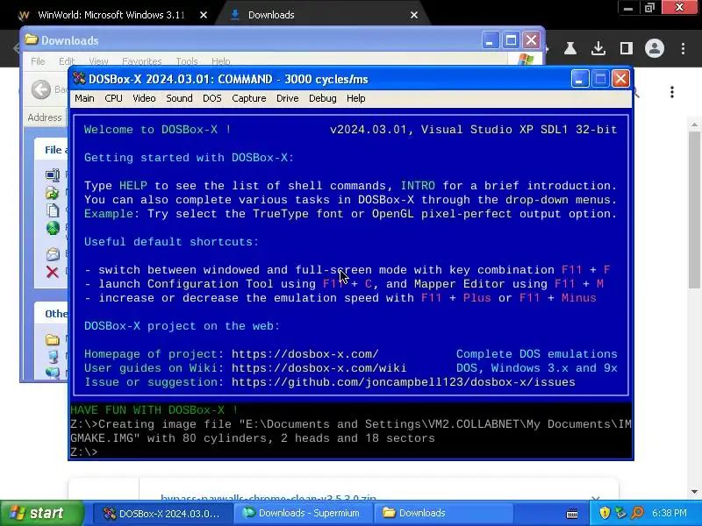Select DOSBox-X taskbar button
The width and height of the screenshot is (702, 526).
(162, 514)
